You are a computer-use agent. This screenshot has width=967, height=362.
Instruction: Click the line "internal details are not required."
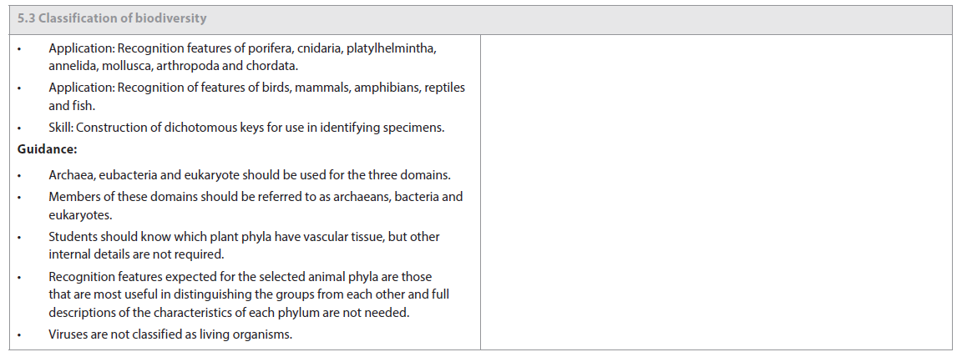136,254
